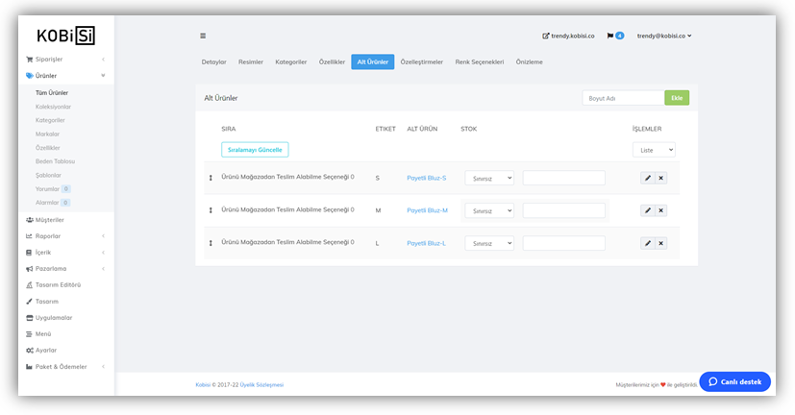Open the flag notifications icon
This screenshot has width=795, height=415.
(x=609, y=36)
